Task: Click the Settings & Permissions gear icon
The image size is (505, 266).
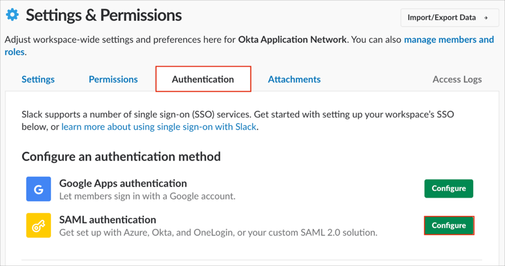Action: point(12,15)
